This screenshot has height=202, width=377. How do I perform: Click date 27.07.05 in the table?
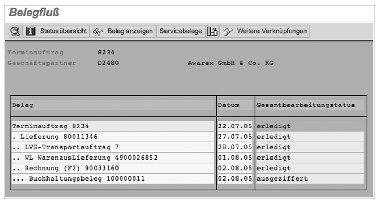pyautogui.click(x=235, y=137)
